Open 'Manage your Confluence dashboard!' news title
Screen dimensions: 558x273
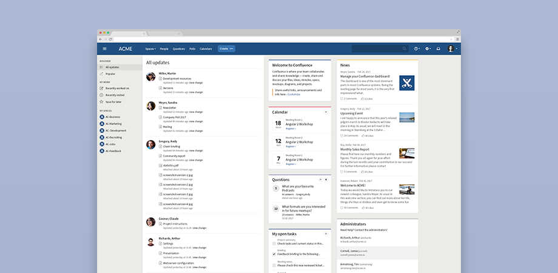pyautogui.click(x=365, y=76)
